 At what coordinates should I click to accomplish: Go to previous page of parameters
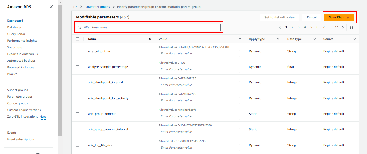pos(280,27)
